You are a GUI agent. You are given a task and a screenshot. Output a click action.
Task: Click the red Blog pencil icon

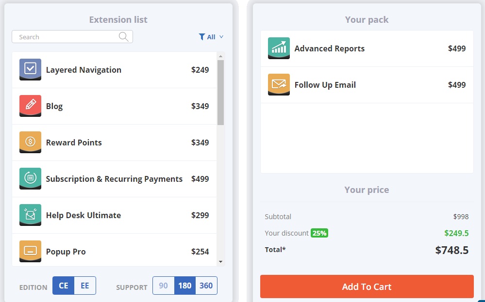30,106
